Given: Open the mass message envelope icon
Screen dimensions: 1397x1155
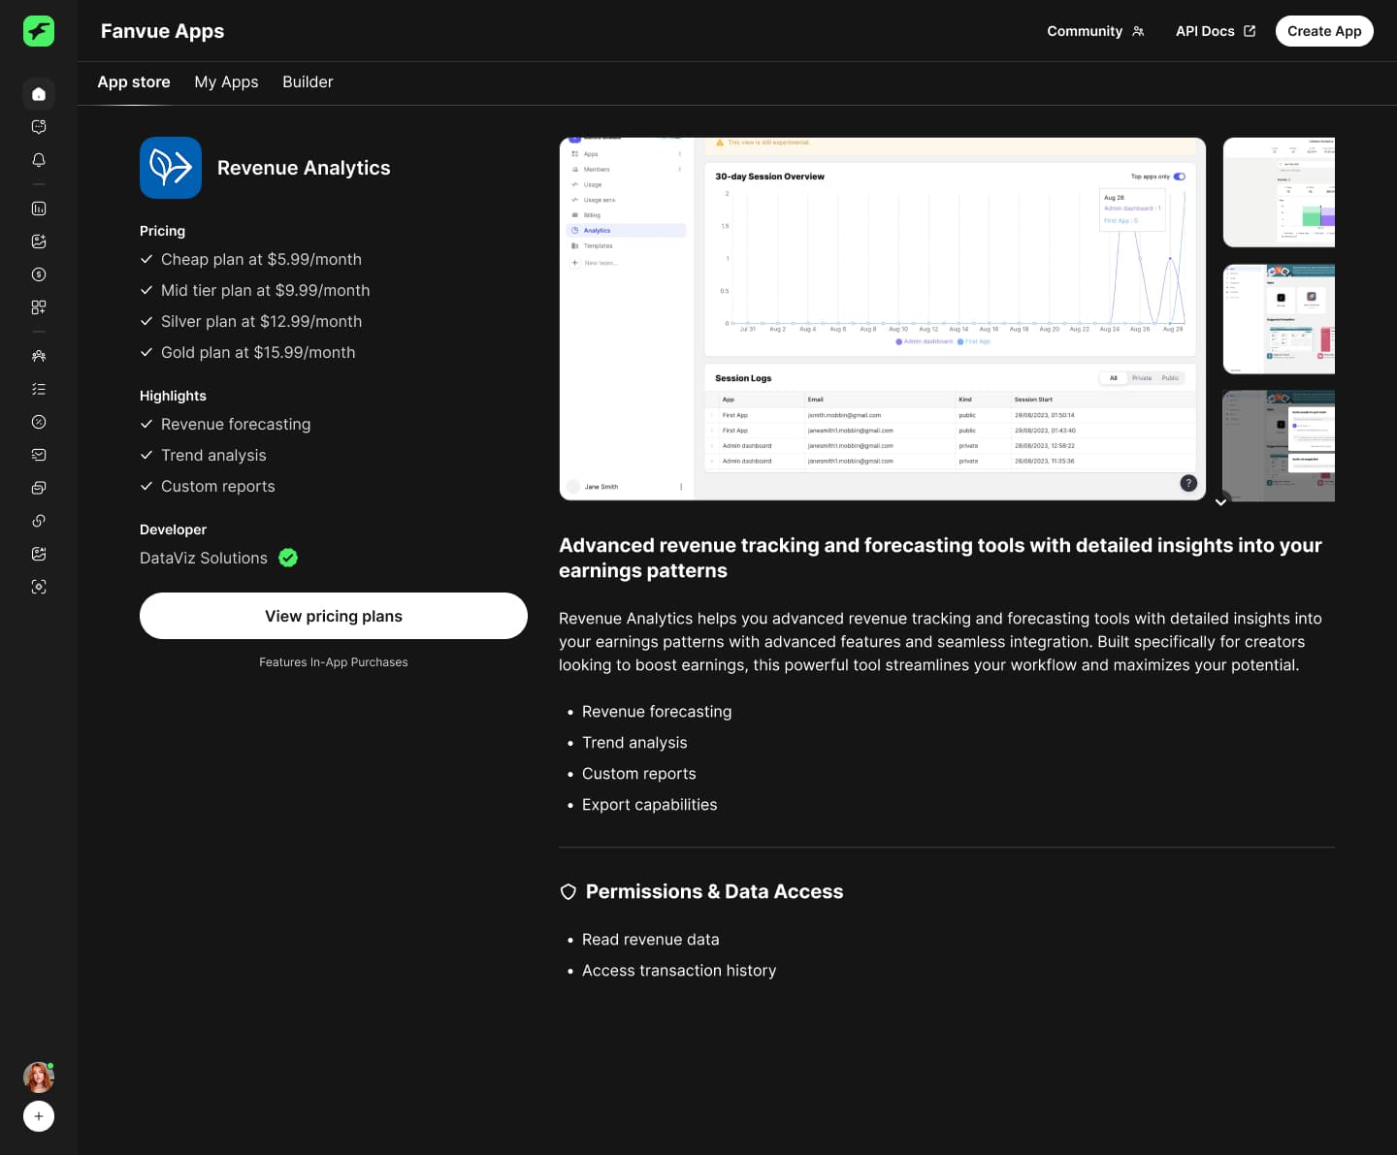Looking at the screenshot, I should (39, 455).
